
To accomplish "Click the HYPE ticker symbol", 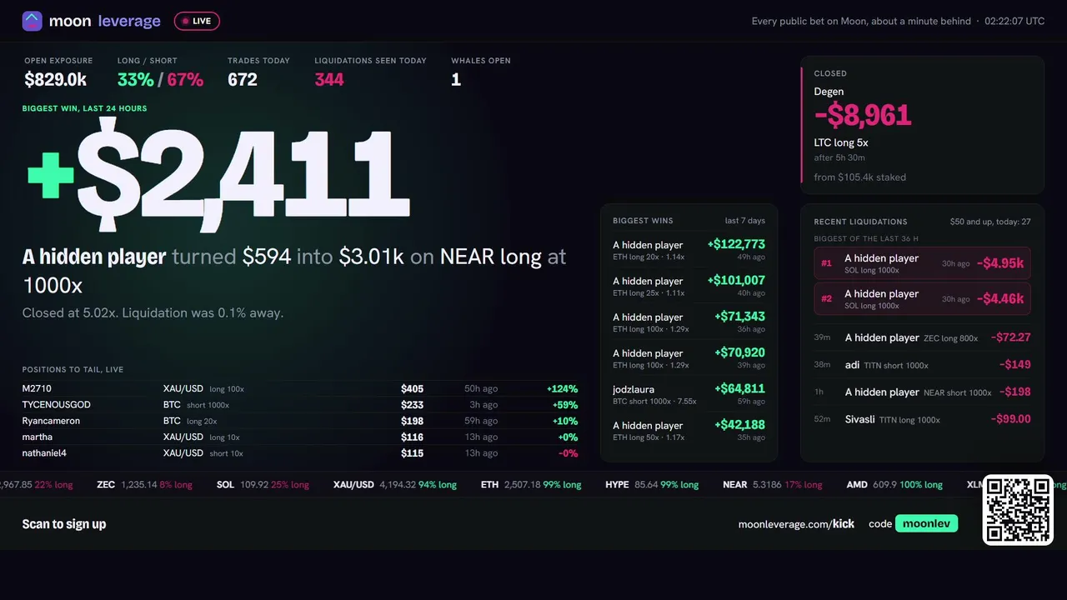I will pyautogui.click(x=617, y=484).
